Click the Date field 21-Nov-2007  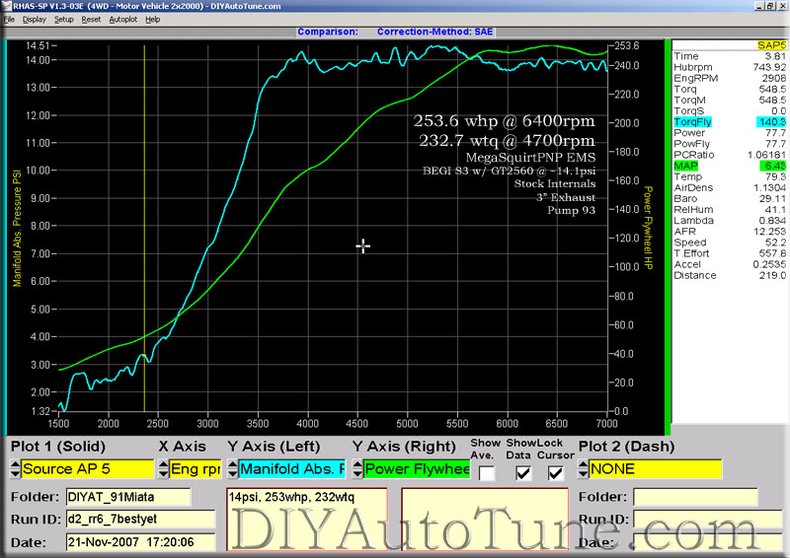pos(140,542)
